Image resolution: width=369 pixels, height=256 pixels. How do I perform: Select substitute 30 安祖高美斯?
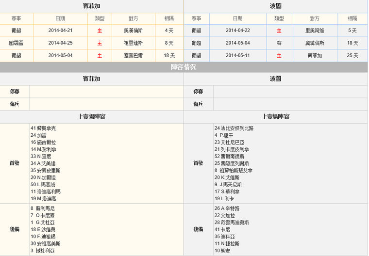[x=46, y=244]
